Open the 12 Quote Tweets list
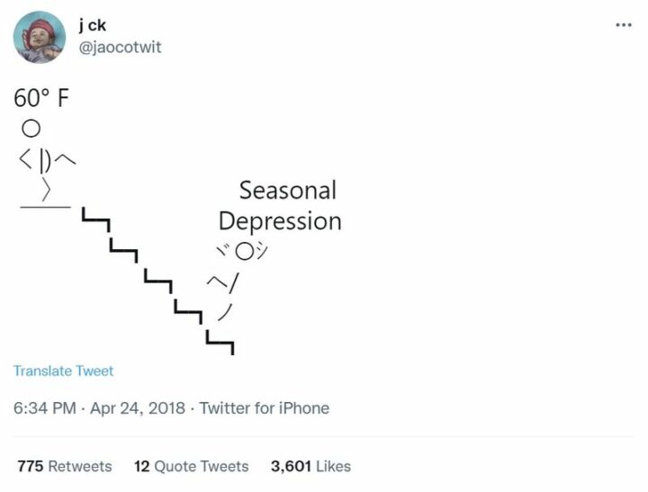The image size is (648, 492). tap(191, 466)
